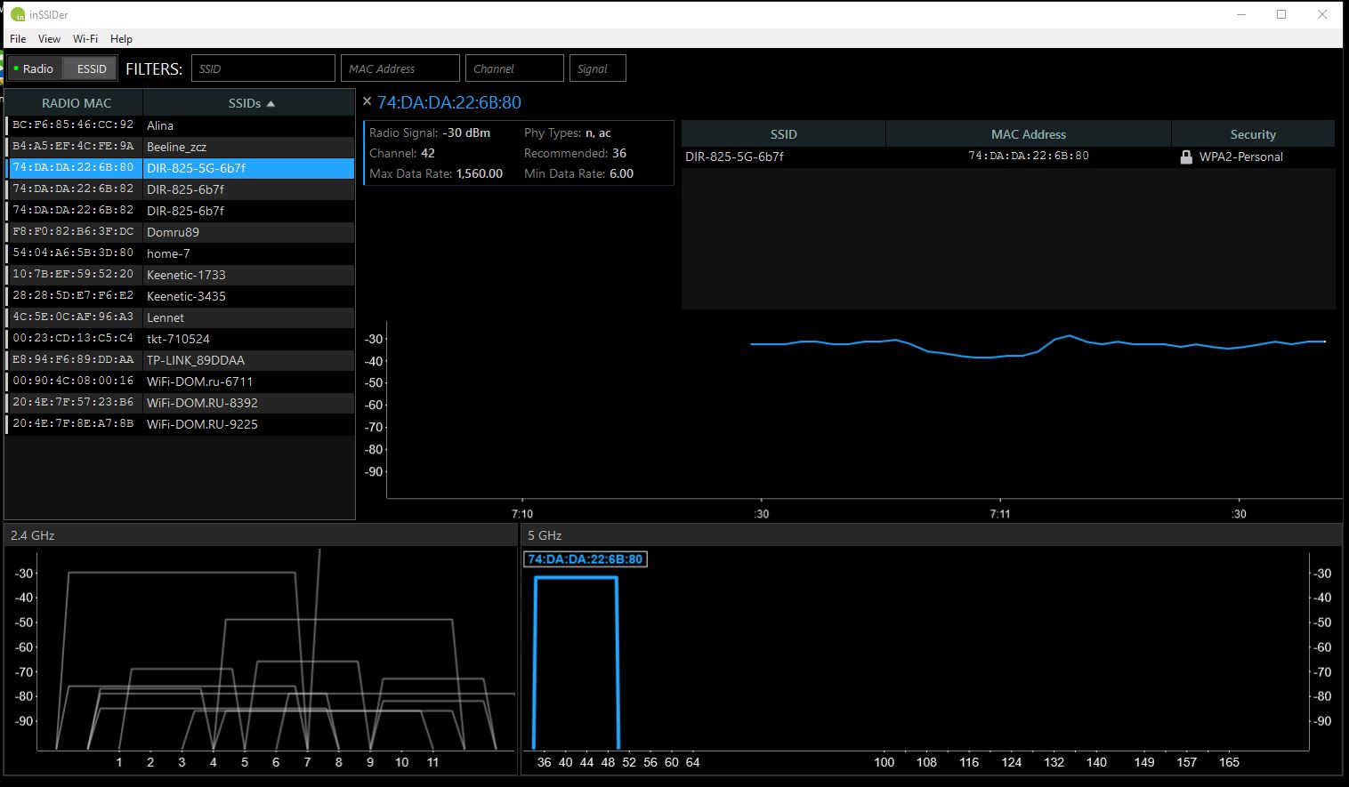
Task: Focus the Signal filter box
Action: 597,68
